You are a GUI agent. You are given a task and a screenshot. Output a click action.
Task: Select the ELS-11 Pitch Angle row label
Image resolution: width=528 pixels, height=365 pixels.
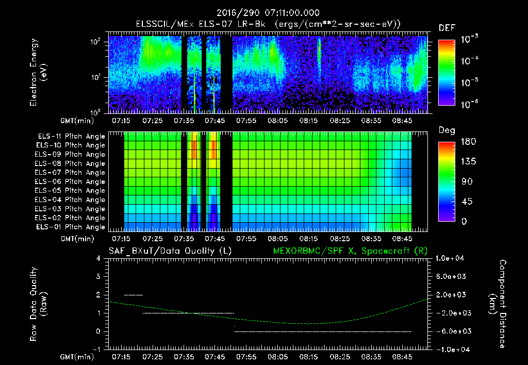(71, 137)
